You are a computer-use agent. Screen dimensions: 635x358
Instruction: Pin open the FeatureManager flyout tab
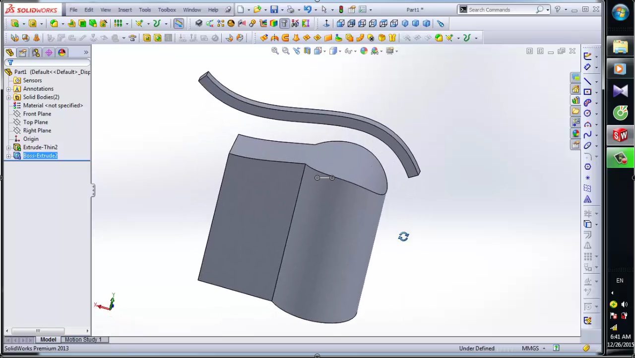[86, 52]
